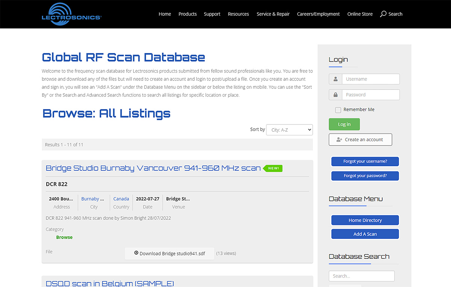Viewport: 451px width, 287px height.
Task: Click the person icon beside the Username field
Action: click(335, 79)
